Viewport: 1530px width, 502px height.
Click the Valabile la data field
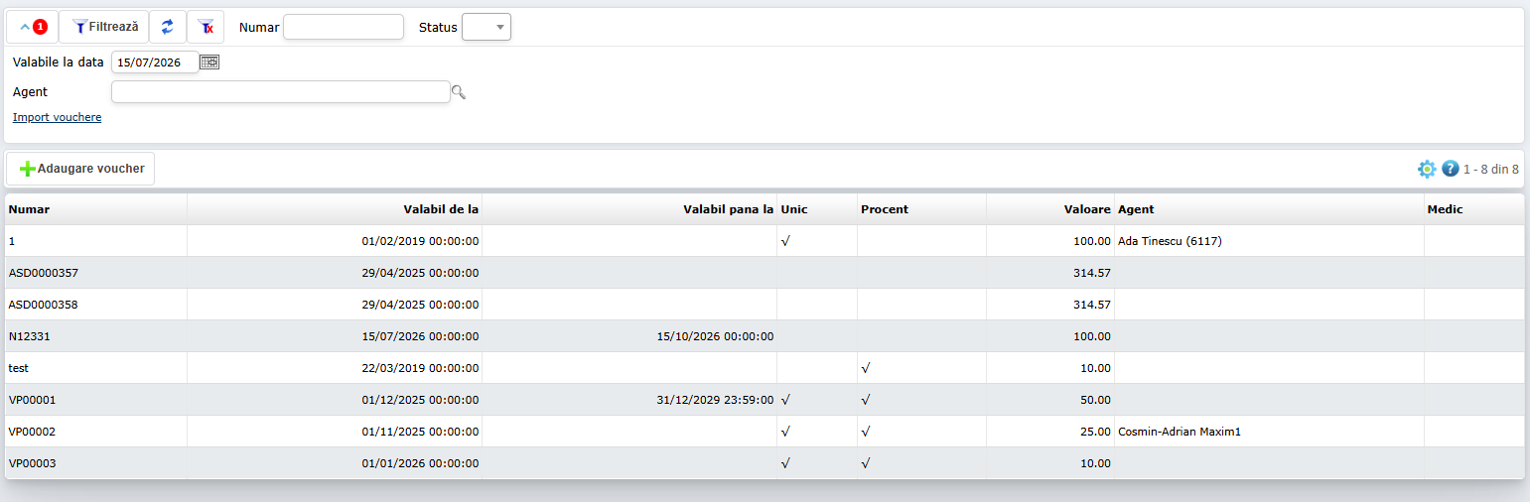(x=155, y=62)
